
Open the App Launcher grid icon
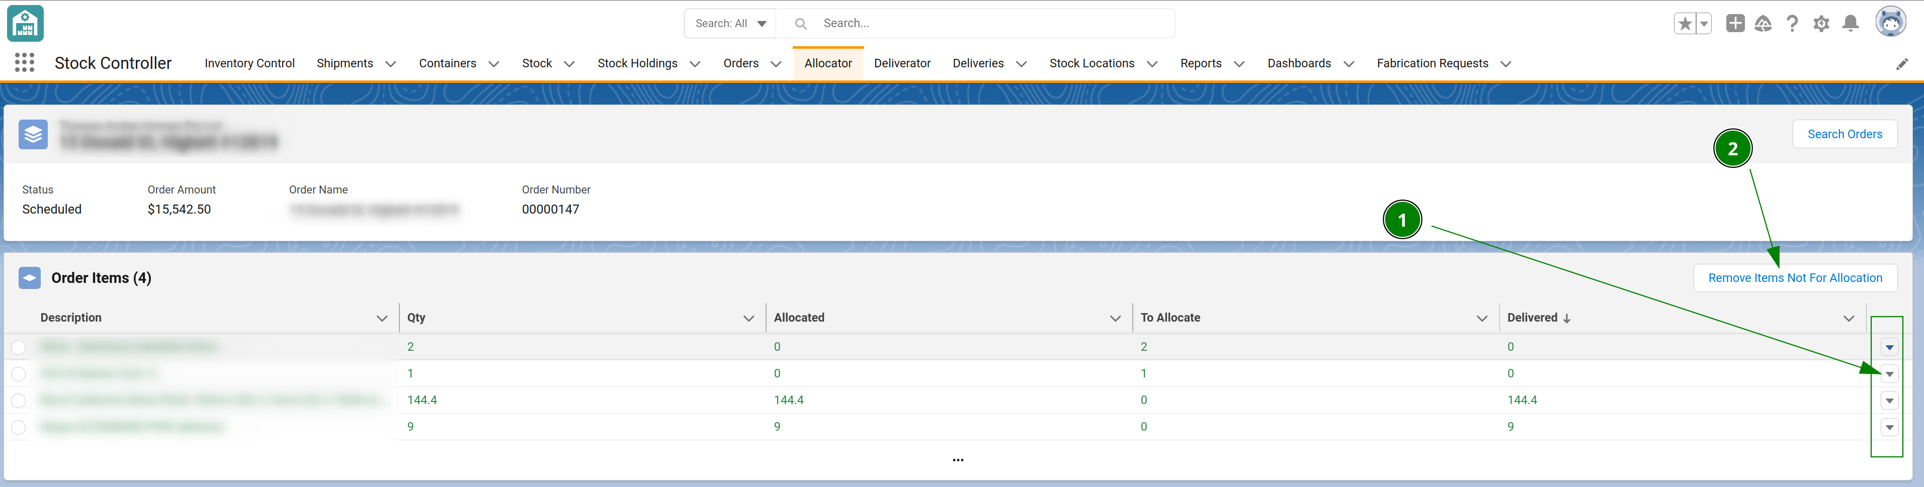click(25, 63)
